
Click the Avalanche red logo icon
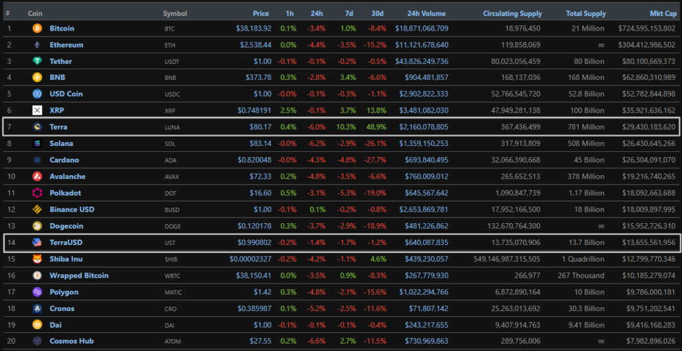pyautogui.click(x=37, y=176)
